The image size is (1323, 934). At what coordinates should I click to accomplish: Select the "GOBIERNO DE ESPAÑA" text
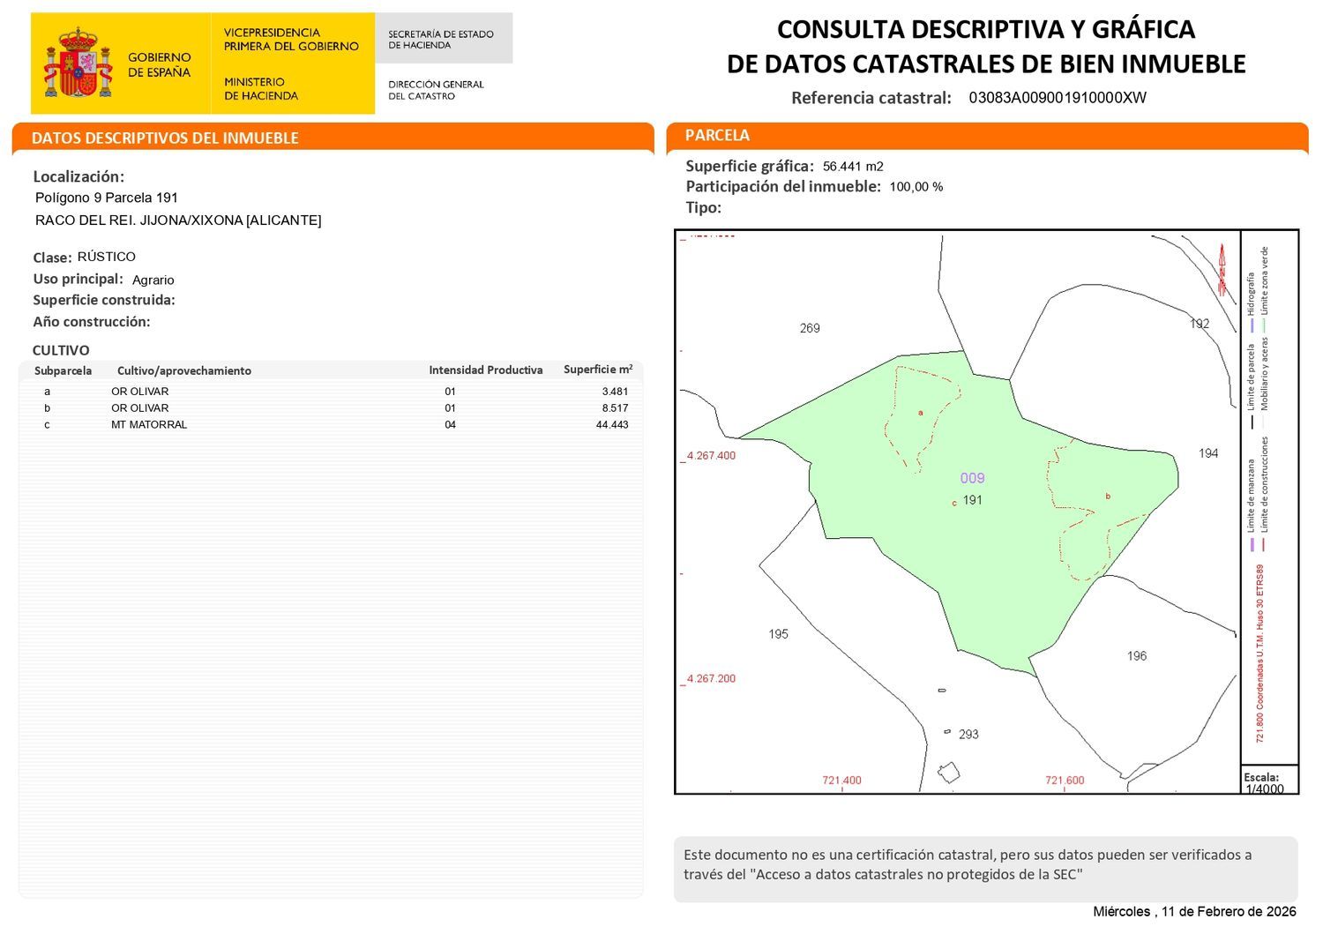click(x=159, y=64)
